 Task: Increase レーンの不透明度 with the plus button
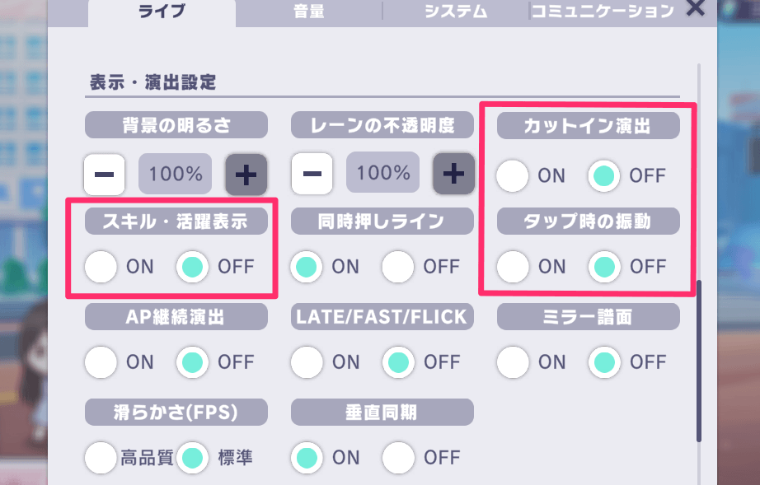pyautogui.click(x=453, y=173)
